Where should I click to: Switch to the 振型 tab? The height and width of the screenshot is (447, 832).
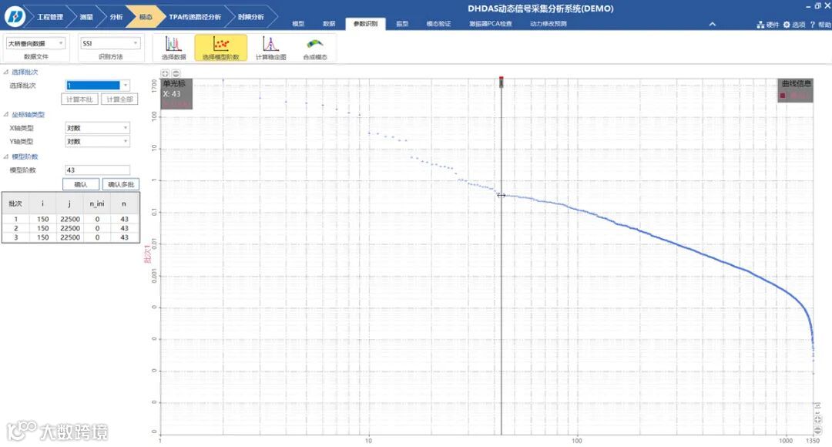pos(402,24)
